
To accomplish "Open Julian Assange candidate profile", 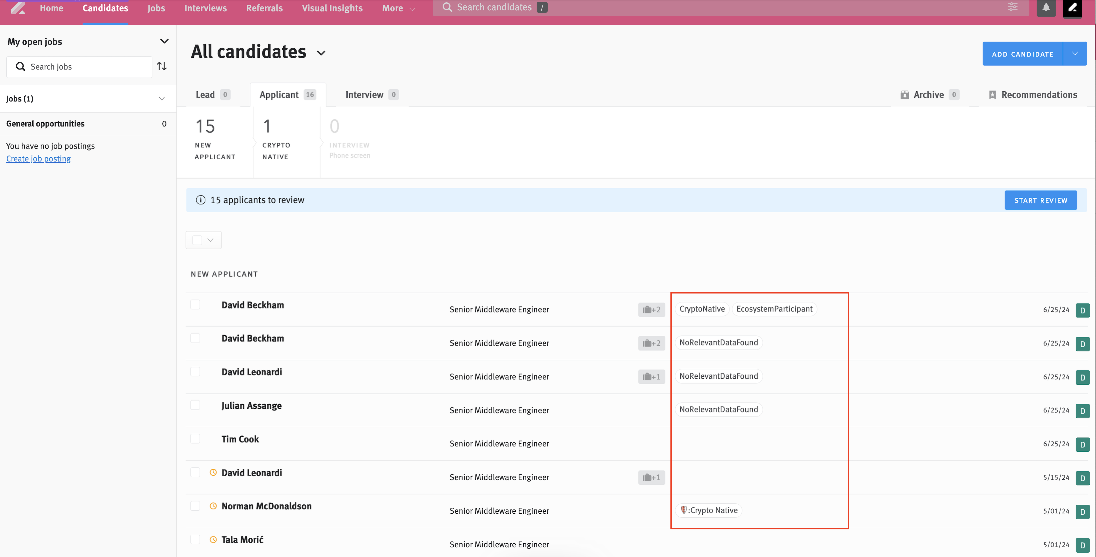I will (x=251, y=406).
